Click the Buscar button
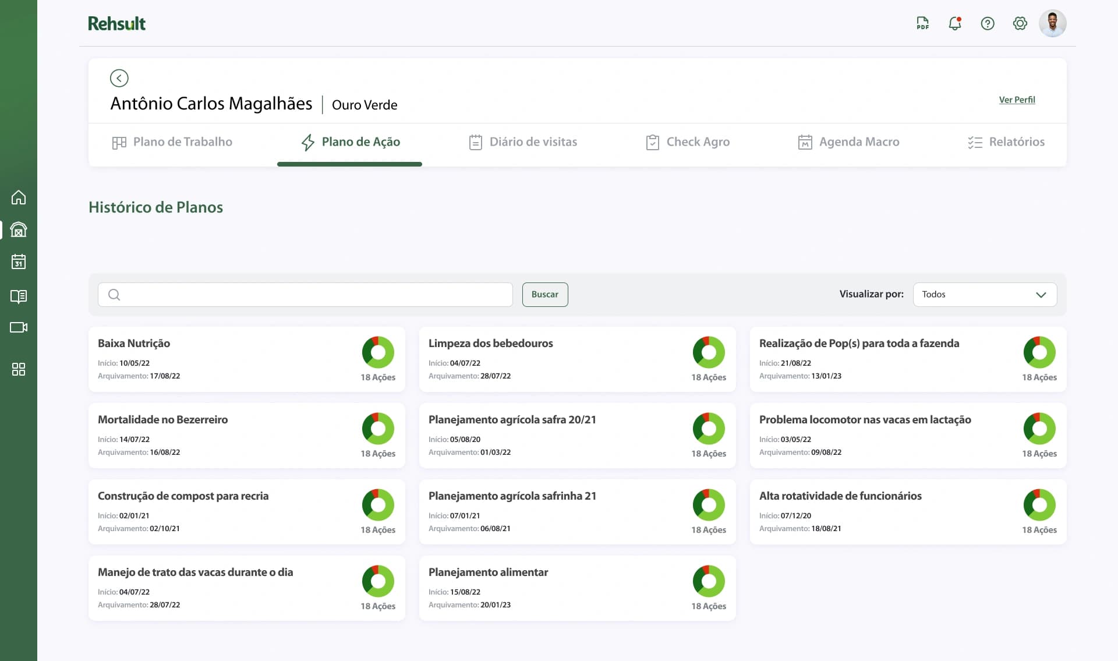The width and height of the screenshot is (1118, 661). tap(545, 295)
